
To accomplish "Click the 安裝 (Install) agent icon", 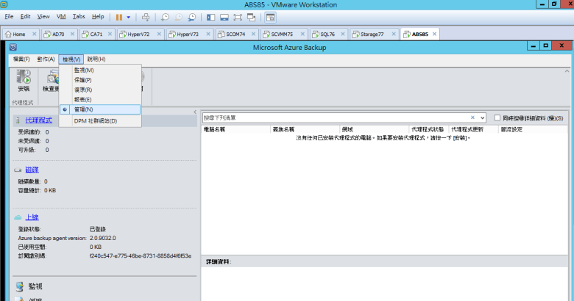I will [x=23, y=76].
